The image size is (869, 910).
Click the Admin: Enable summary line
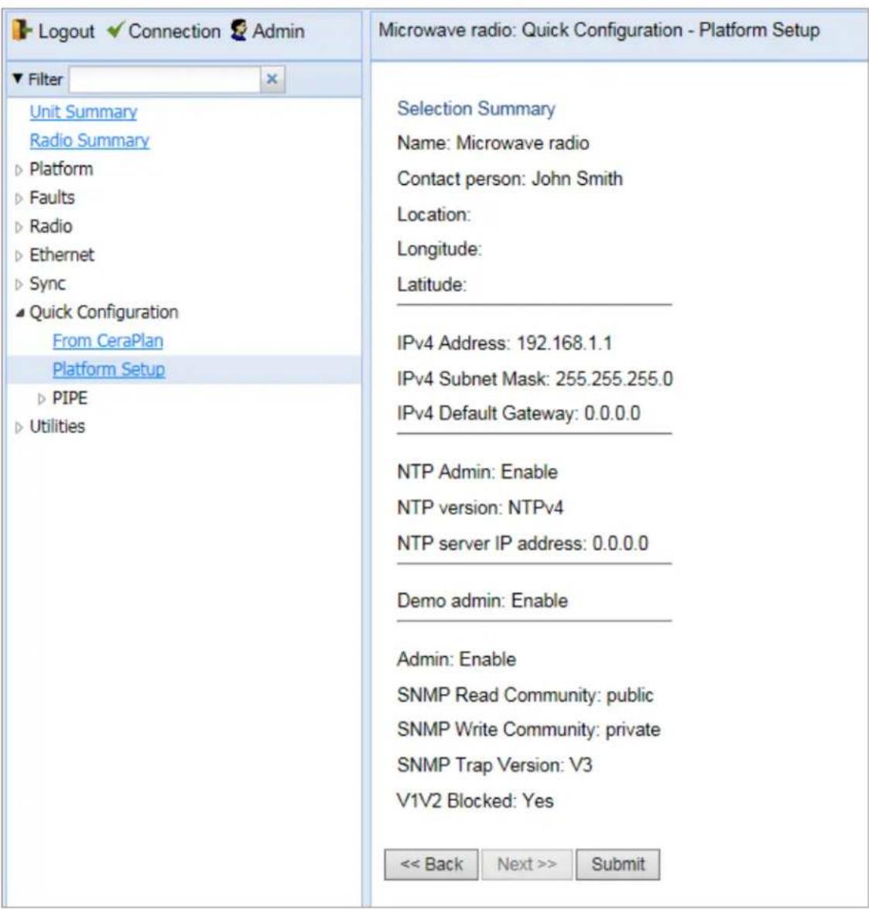tap(457, 660)
